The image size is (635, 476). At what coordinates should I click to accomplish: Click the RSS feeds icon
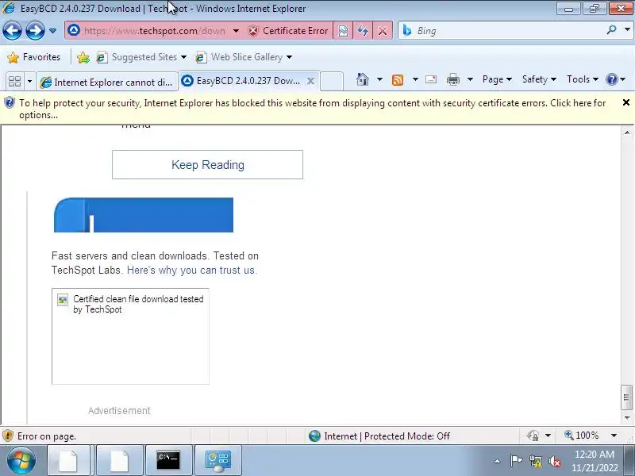(x=398, y=80)
